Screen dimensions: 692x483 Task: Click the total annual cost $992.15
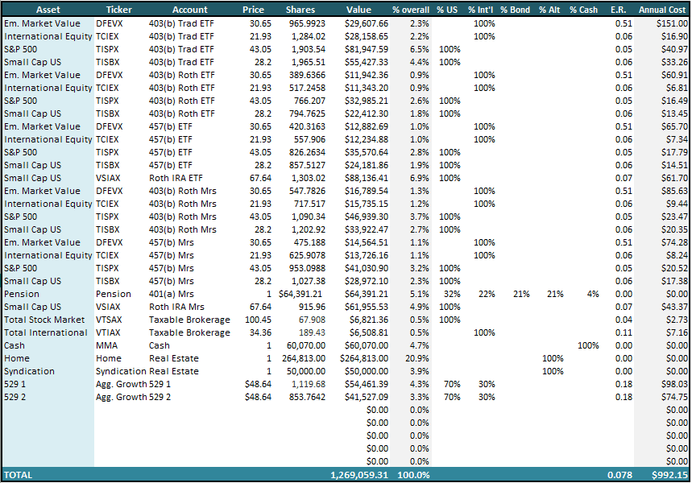pyautogui.click(x=670, y=475)
